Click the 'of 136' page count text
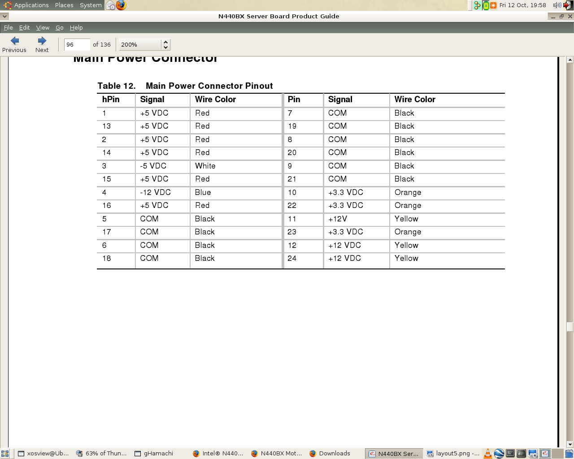The width and height of the screenshot is (574, 459). [102, 45]
